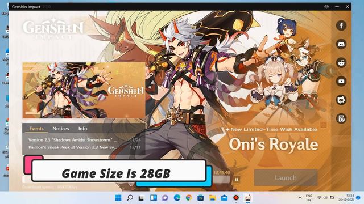Image resolution: width=364 pixels, height=204 pixels.
Task: Open the Discord community icon
Action: coord(341,44)
